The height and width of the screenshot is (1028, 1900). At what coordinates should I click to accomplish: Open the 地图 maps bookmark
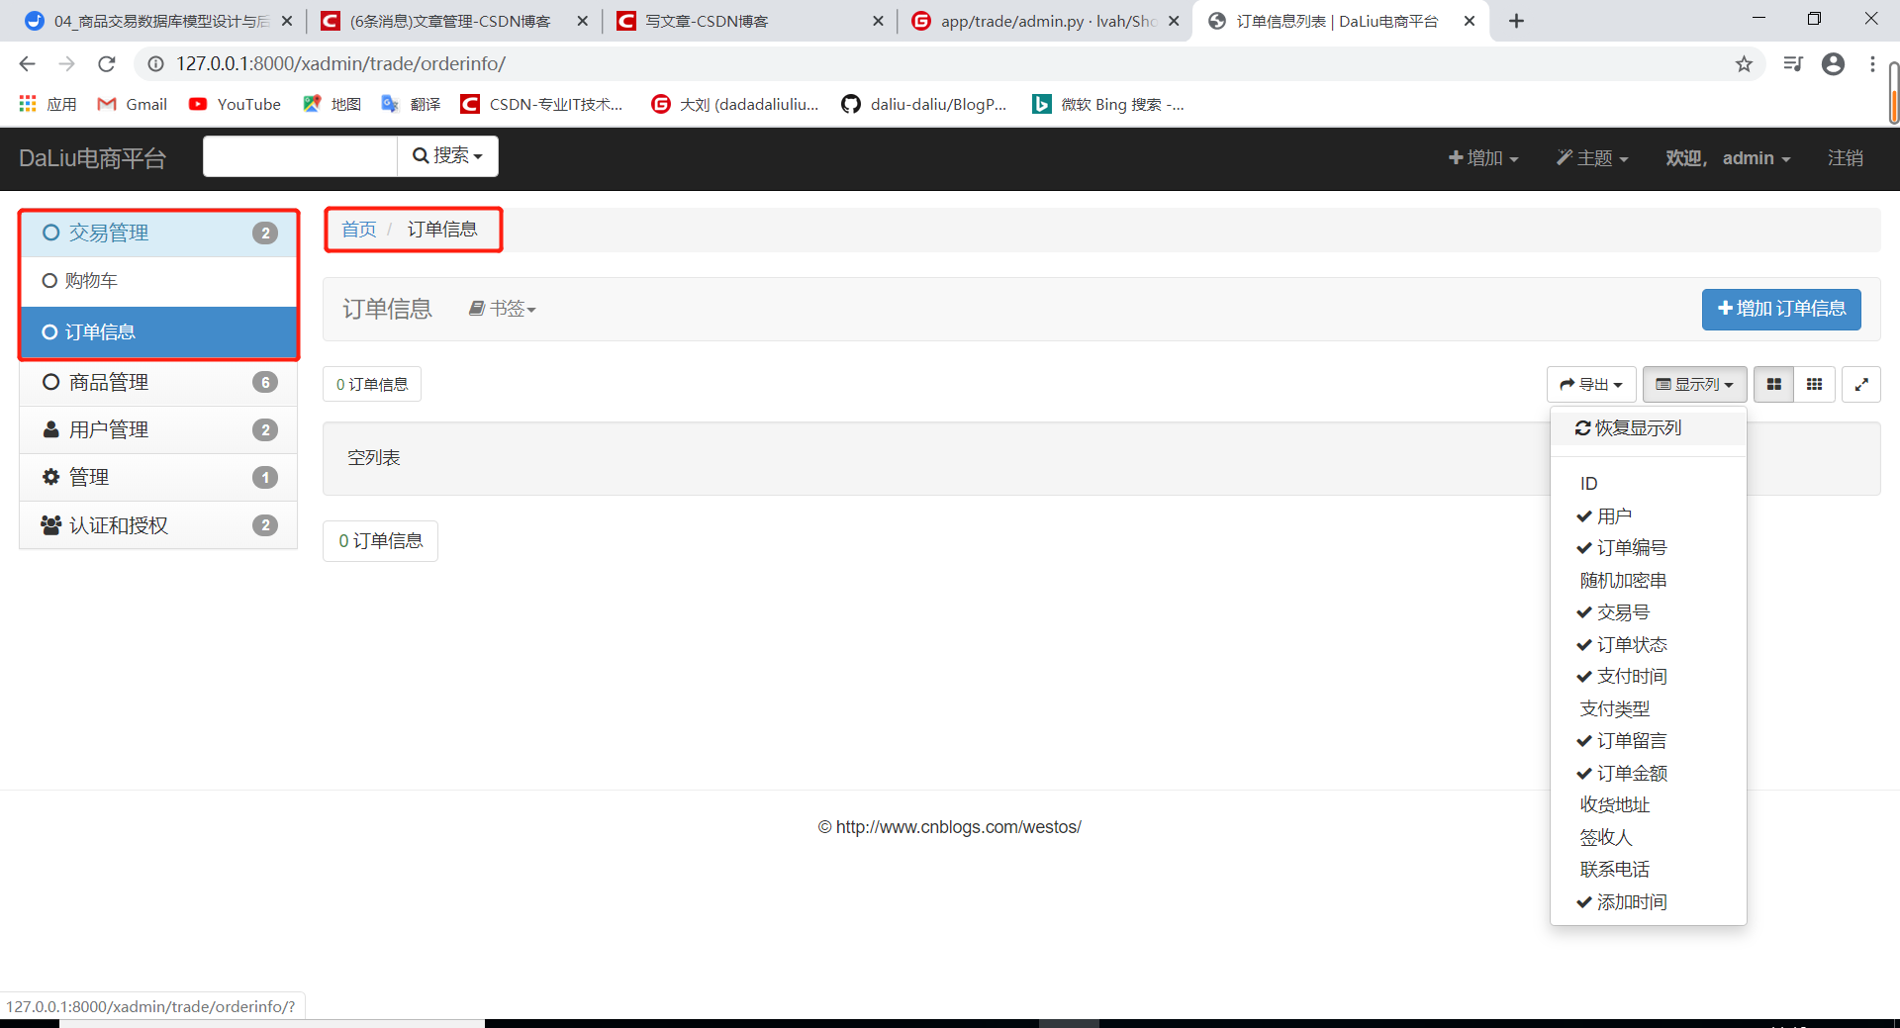tap(332, 104)
